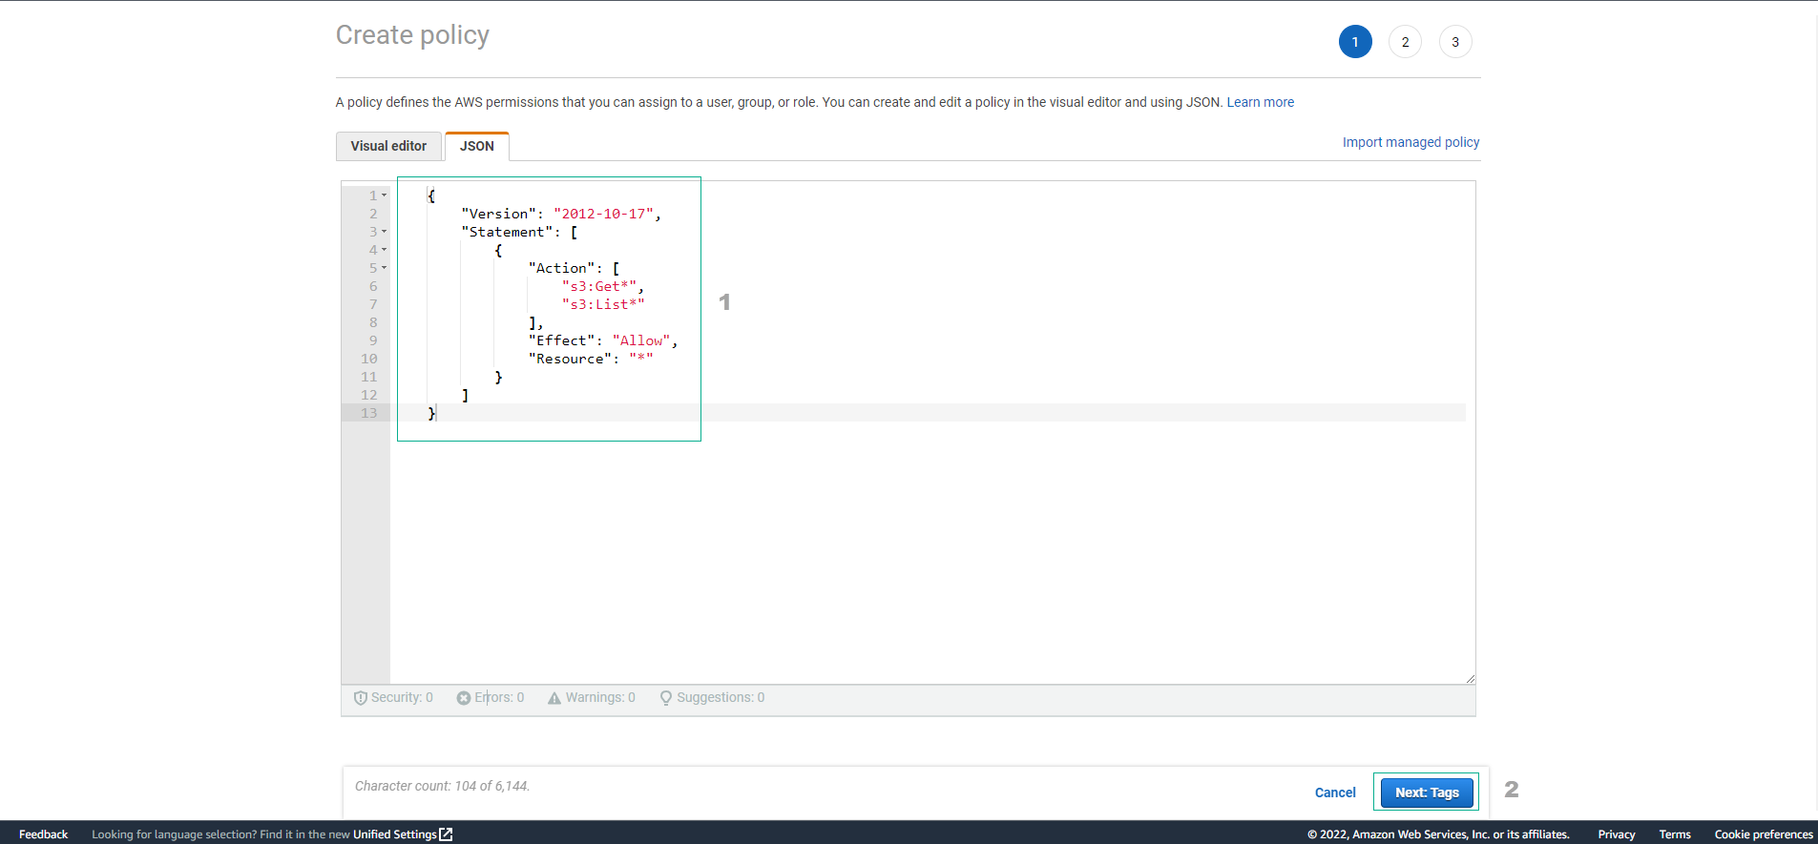Collapse the fold arrow on line 1
Image resolution: width=1818 pixels, height=844 pixels.
pos(385,196)
